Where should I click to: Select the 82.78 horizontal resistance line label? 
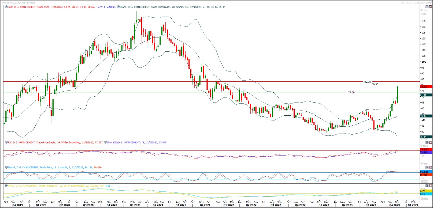coord(367,82)
